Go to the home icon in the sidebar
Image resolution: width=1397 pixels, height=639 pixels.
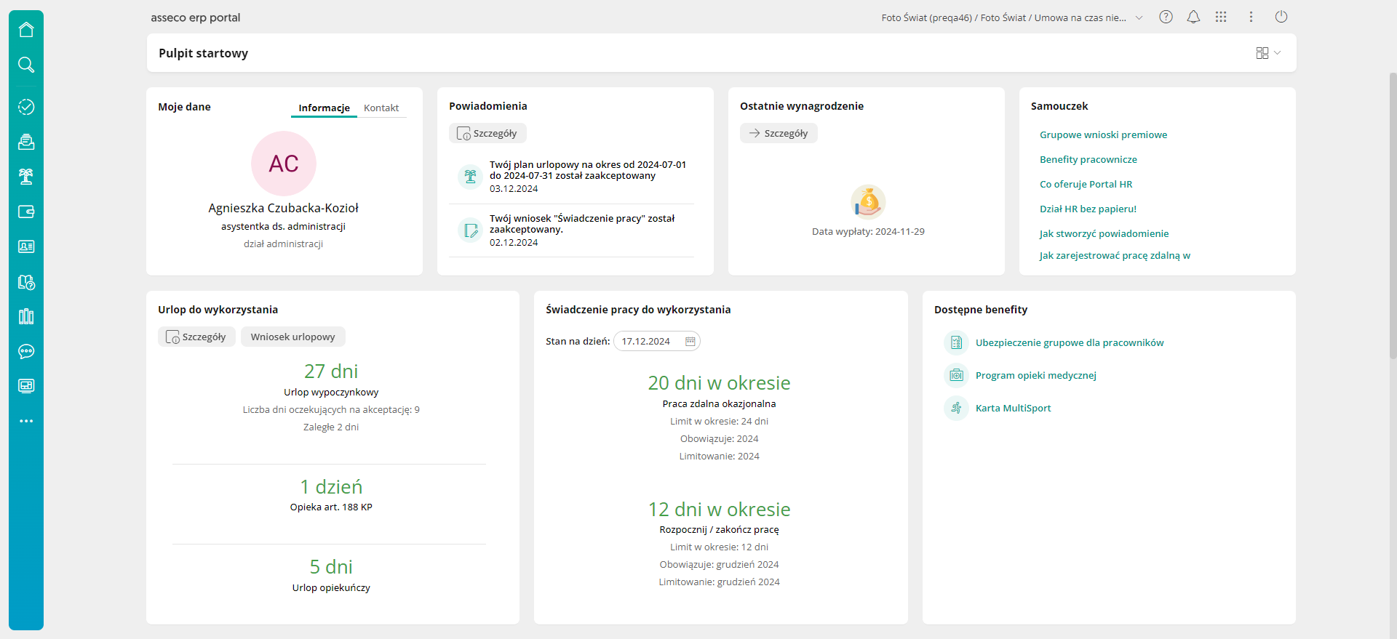[26, 29]
